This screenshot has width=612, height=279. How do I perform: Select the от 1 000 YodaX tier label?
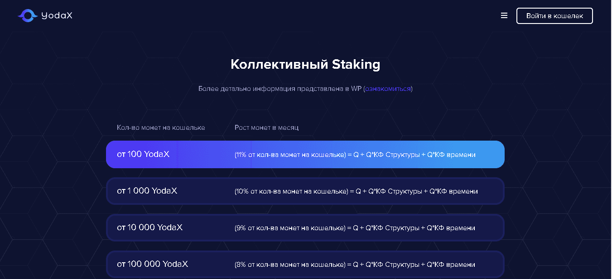147,191
